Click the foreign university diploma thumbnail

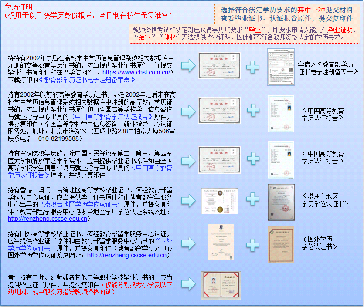coord(221,243)
